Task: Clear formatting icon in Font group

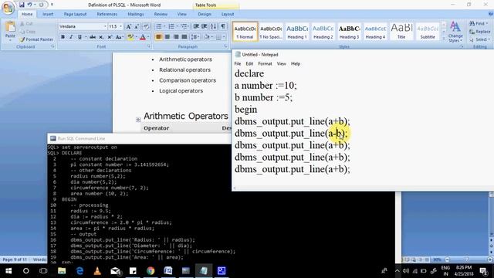Action: coord(146,27)
